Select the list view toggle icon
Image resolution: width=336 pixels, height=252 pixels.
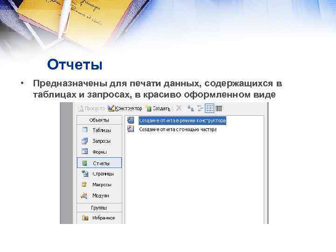[210, 108]
